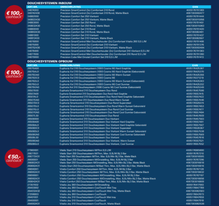Select 'Vitalio Start 250 Douchesysteem M/Bad Thm' row
Image resolution: width=219 pixels, height=206 pixels.
pos(118,166)
